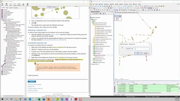This screenshot has width=180, height=101.
Task: Expand the Engineering Validation Group node
Action: tap(93, 46)
